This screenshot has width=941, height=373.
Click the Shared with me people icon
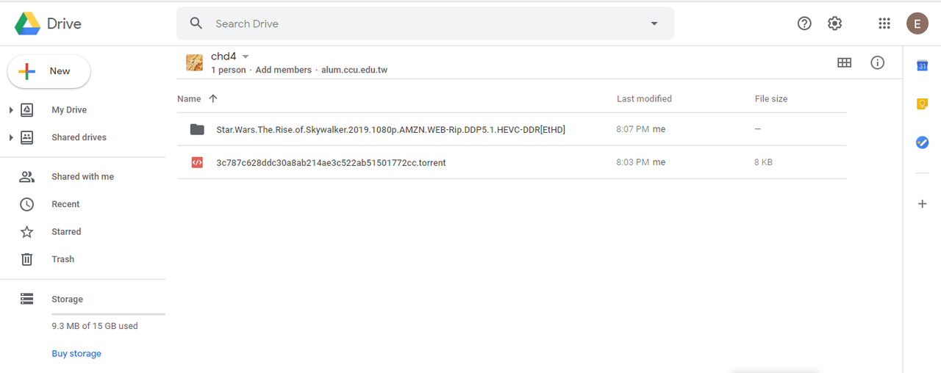27,177
